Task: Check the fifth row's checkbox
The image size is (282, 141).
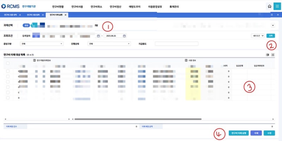Action: click(x=8, y=92)
